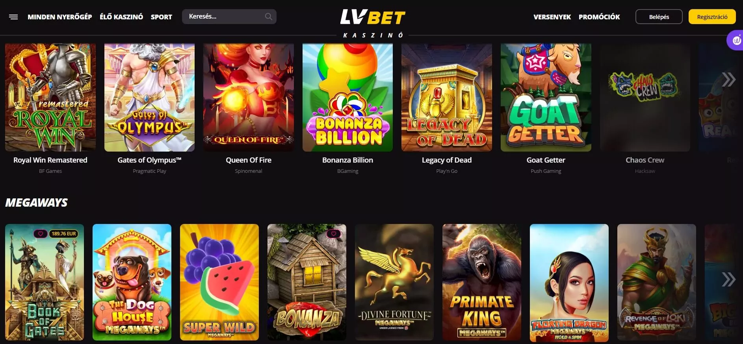Expand top games row with right chevrons
Viewport: 743px width, 344px height.
click(x=728, y=80)
